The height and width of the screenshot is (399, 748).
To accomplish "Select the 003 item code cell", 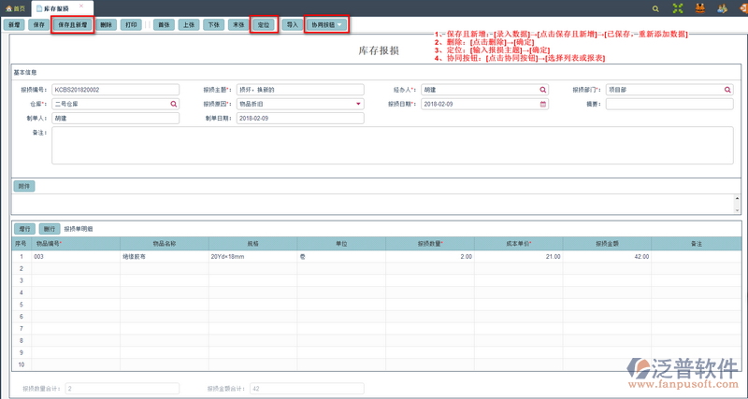I will (75, 255).
